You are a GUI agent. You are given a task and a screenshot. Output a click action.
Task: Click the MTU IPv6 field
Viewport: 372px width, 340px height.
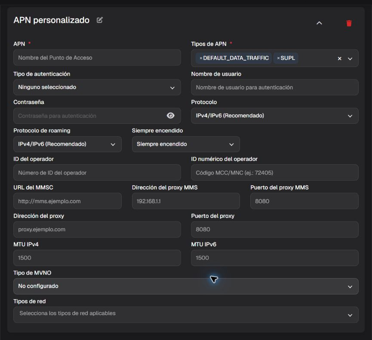[275, 258]
